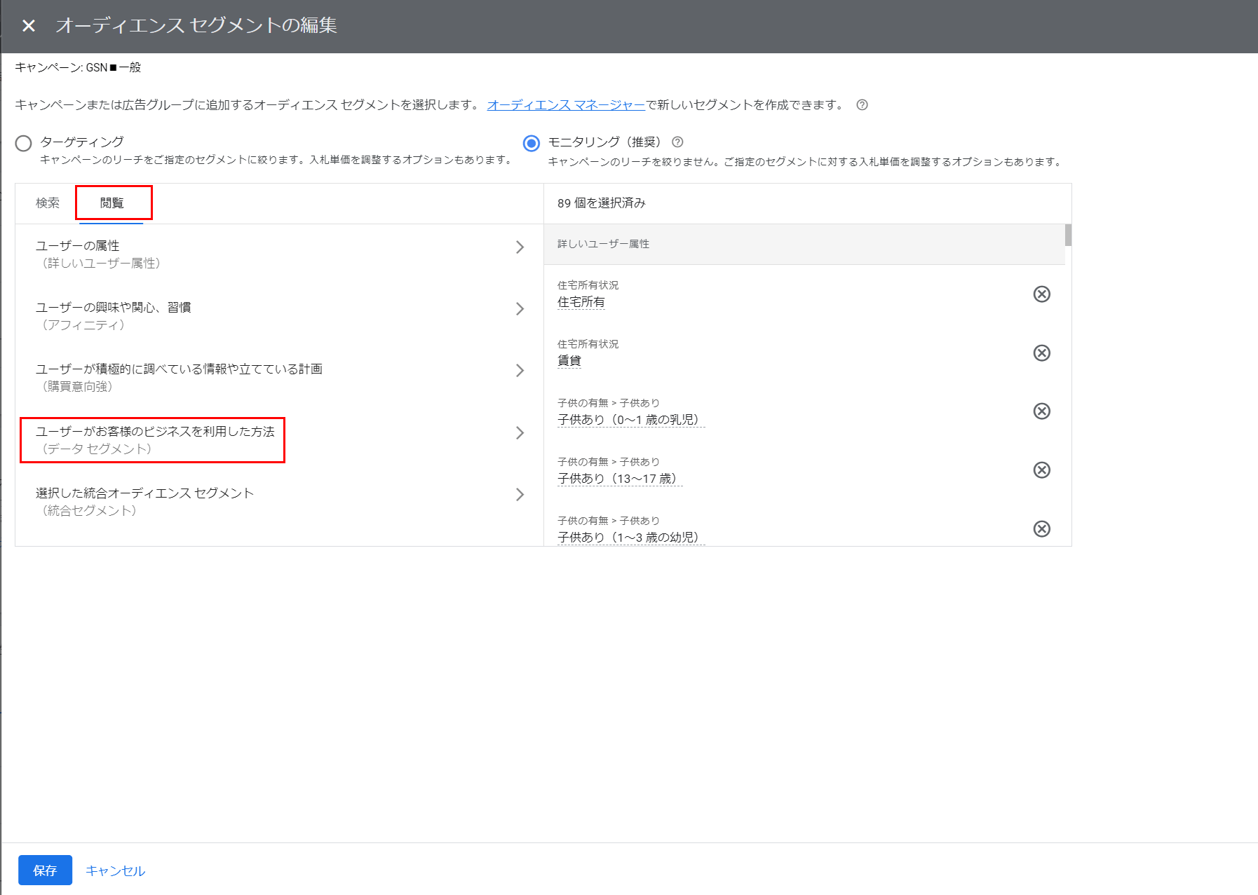Click the 保存 button
The image size is (1258, 895).
click(45, 870)
